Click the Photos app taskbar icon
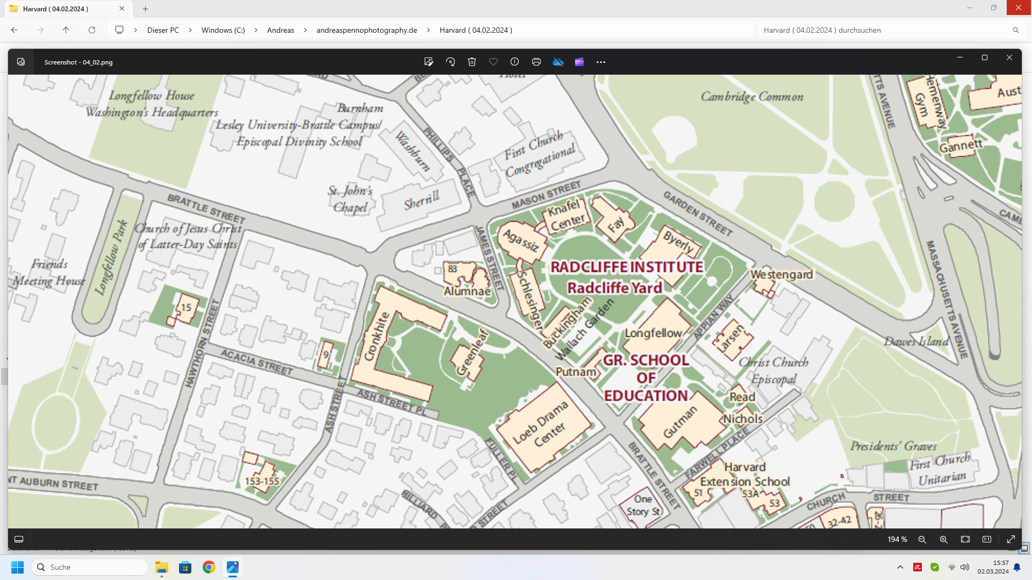The width and height of the screenshot is (1032, 580). 232,567
